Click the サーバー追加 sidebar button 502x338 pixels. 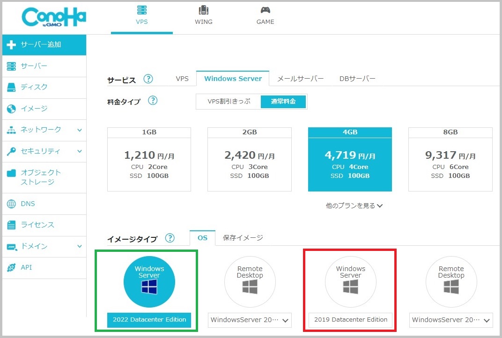44,45
